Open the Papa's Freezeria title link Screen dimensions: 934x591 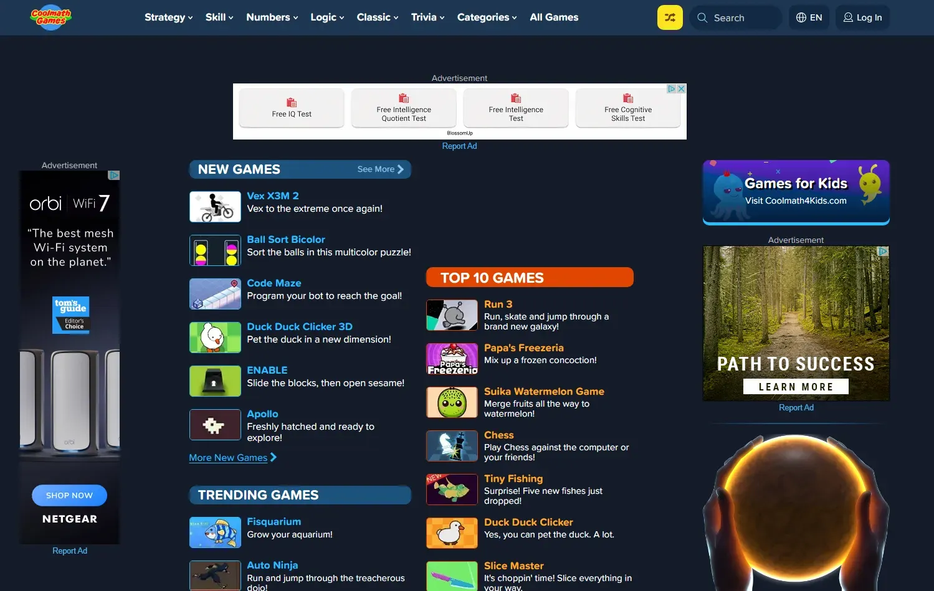[x=524, y=348]
